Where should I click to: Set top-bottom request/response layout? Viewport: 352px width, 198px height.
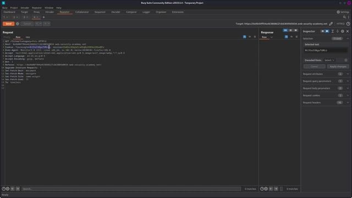291,30
